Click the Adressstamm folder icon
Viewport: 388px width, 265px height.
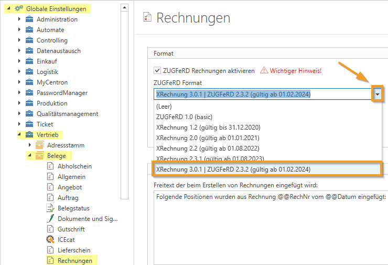39,145
